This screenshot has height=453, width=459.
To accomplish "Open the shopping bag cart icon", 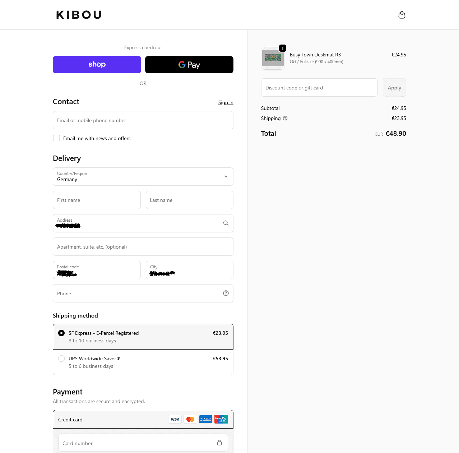I will pos(402,15).
